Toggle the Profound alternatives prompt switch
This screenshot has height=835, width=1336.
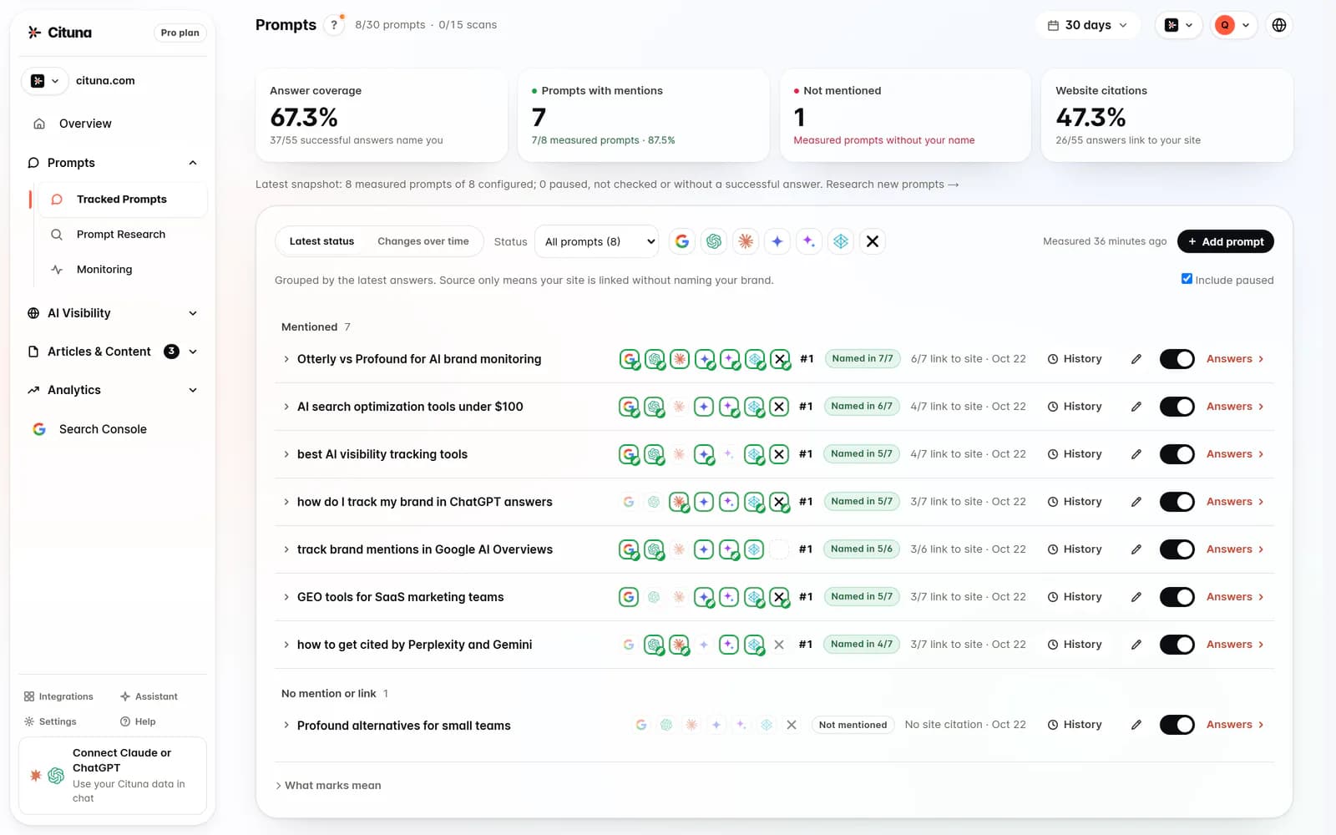1177,725
